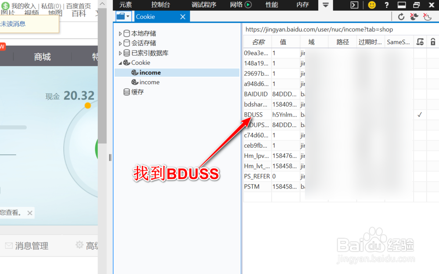Select the PSTM cookie row
Image resolution: width=439 pixels, height=274 pixels.
pyautogui.click(x=341, y=187)
